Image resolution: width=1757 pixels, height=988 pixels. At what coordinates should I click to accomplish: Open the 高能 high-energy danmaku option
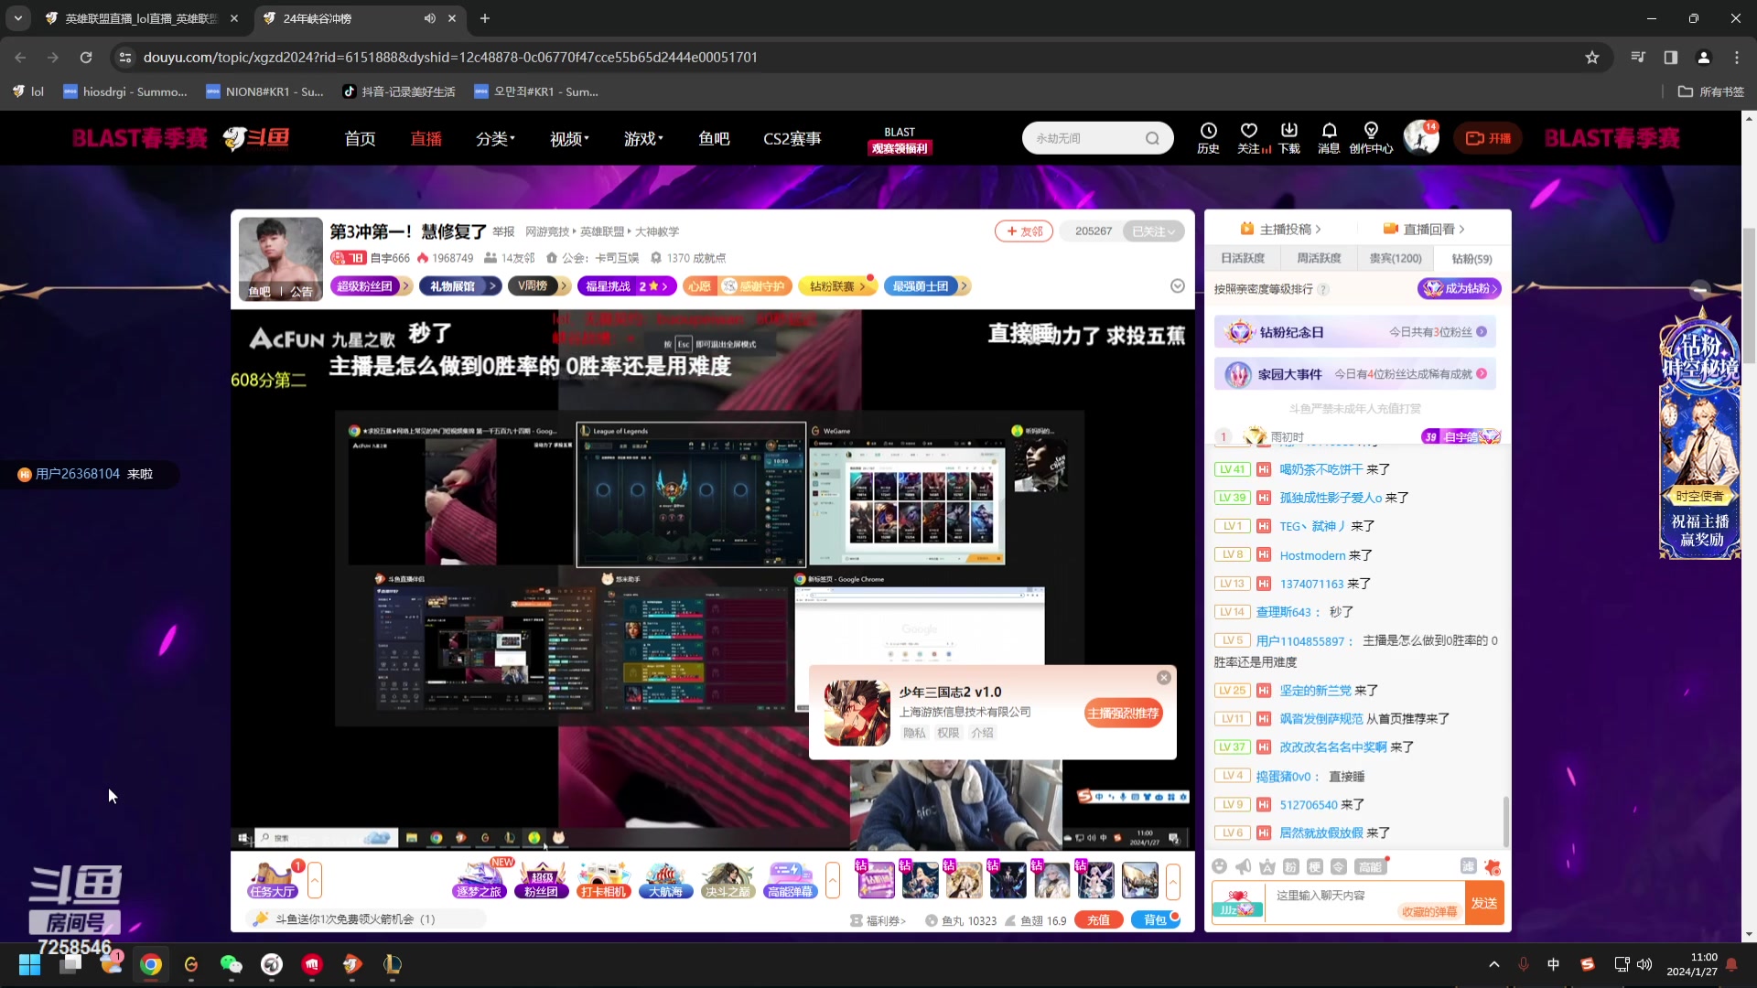(x=1370, y=866)
